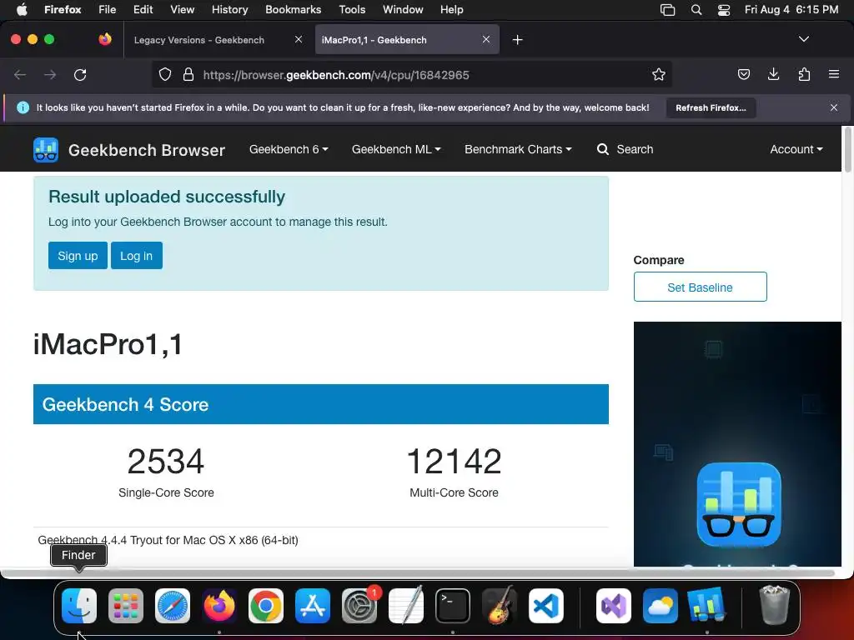Expand the Benchmark Charts dropdown
Screen dimensions: 854x640
tap(518, 149)
